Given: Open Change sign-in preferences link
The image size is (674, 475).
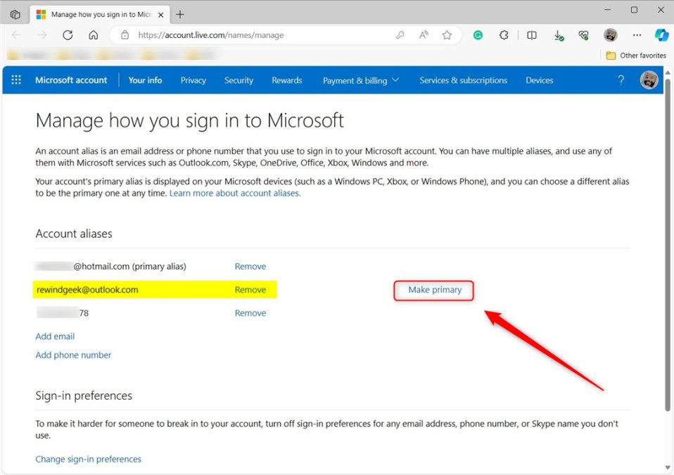Looking at the screenshot, I should pyautogui.click(x=88, y=459).
